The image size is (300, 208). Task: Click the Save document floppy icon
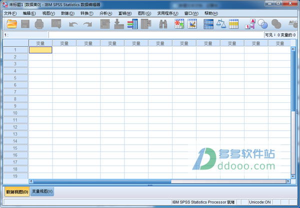point(25,24)
